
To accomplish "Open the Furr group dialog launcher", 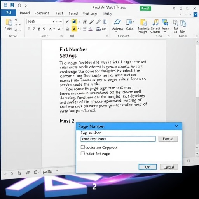I will (x=169, y=36).
